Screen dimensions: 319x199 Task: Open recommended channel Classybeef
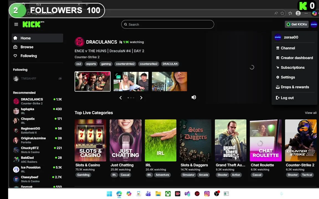pos(37,179)
